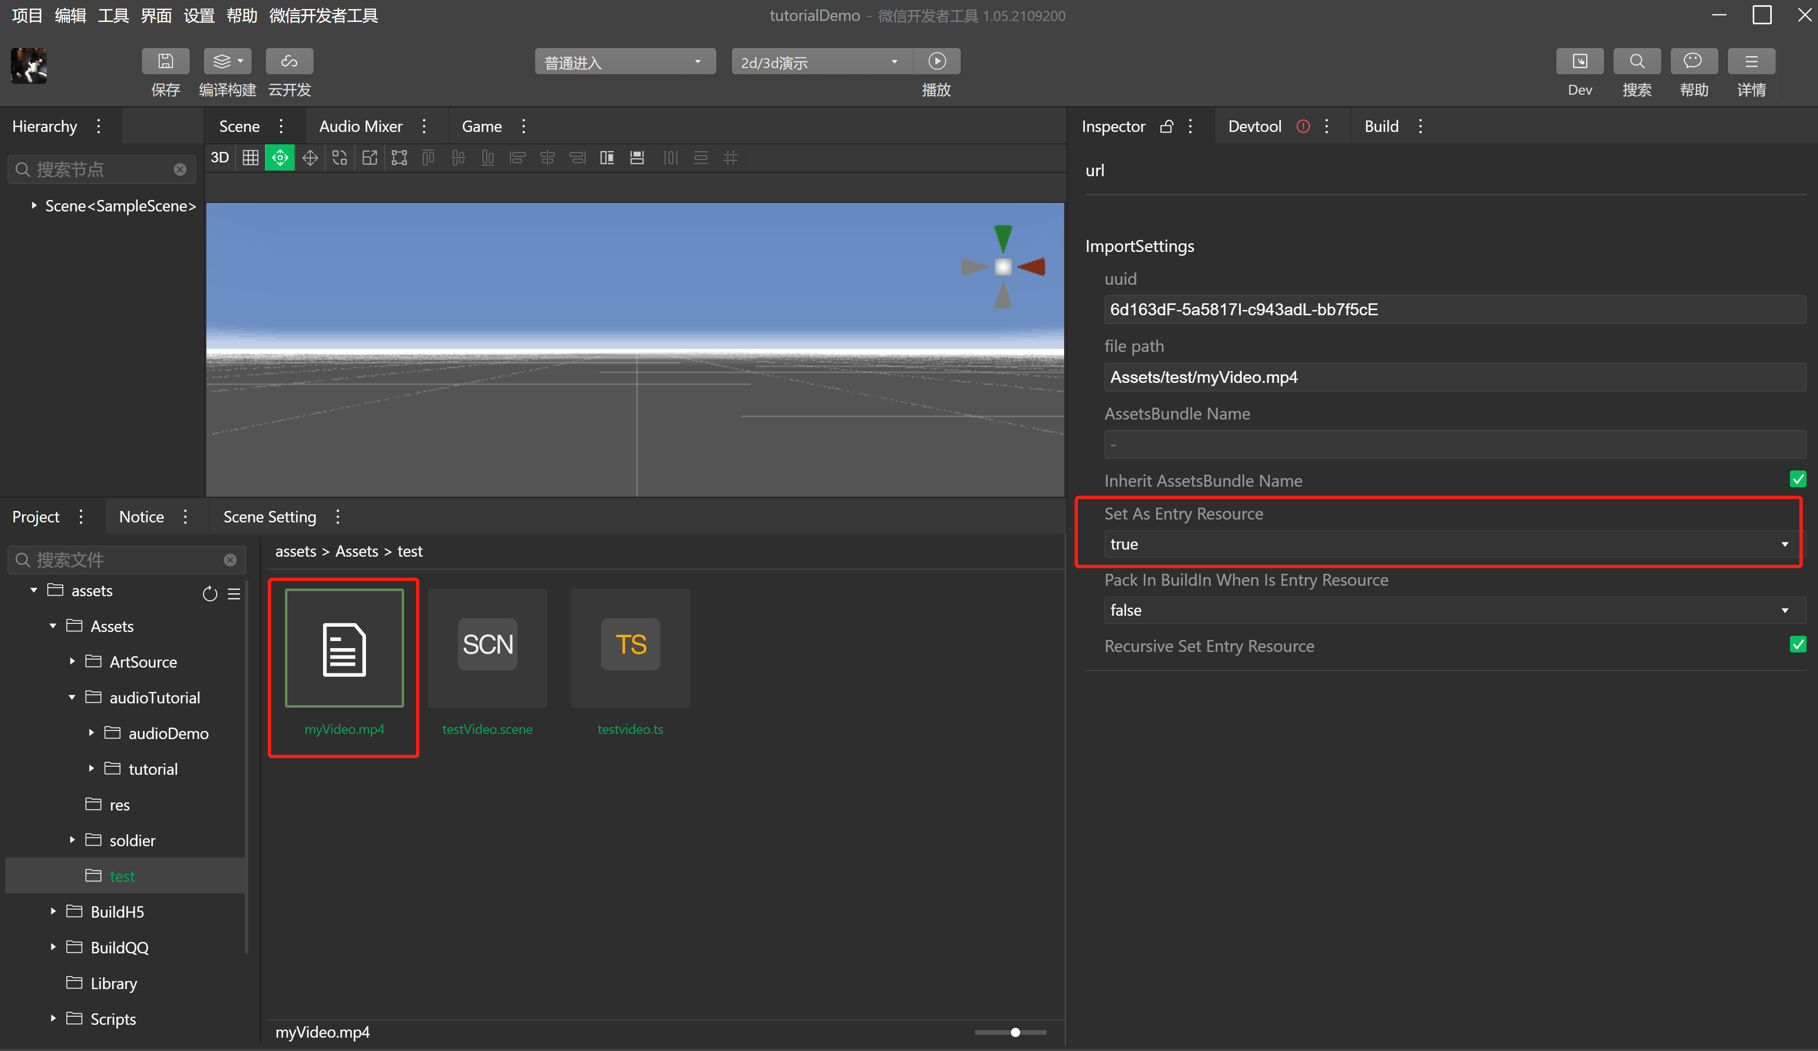Click the refresh icon beside the assets folder
The height and width of the screenshot is (1051, 1818).
209,594
